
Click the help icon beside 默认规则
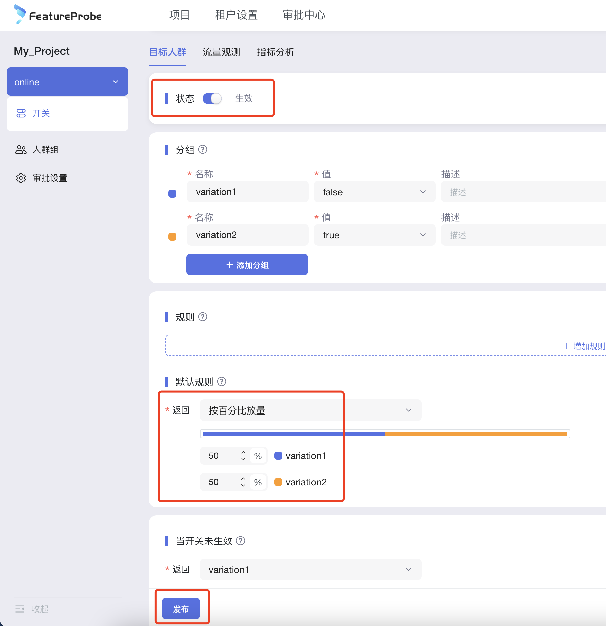click(x=222, y=381)
